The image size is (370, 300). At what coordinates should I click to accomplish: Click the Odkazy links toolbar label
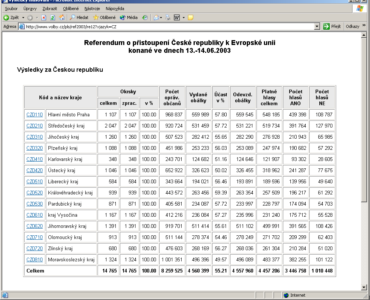(353, 26)
